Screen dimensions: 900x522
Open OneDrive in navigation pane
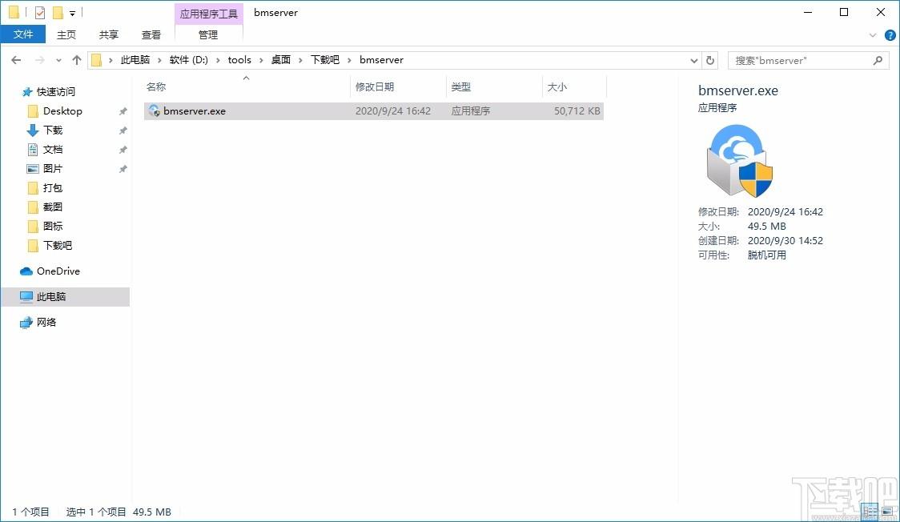click(x=58, y=271)
